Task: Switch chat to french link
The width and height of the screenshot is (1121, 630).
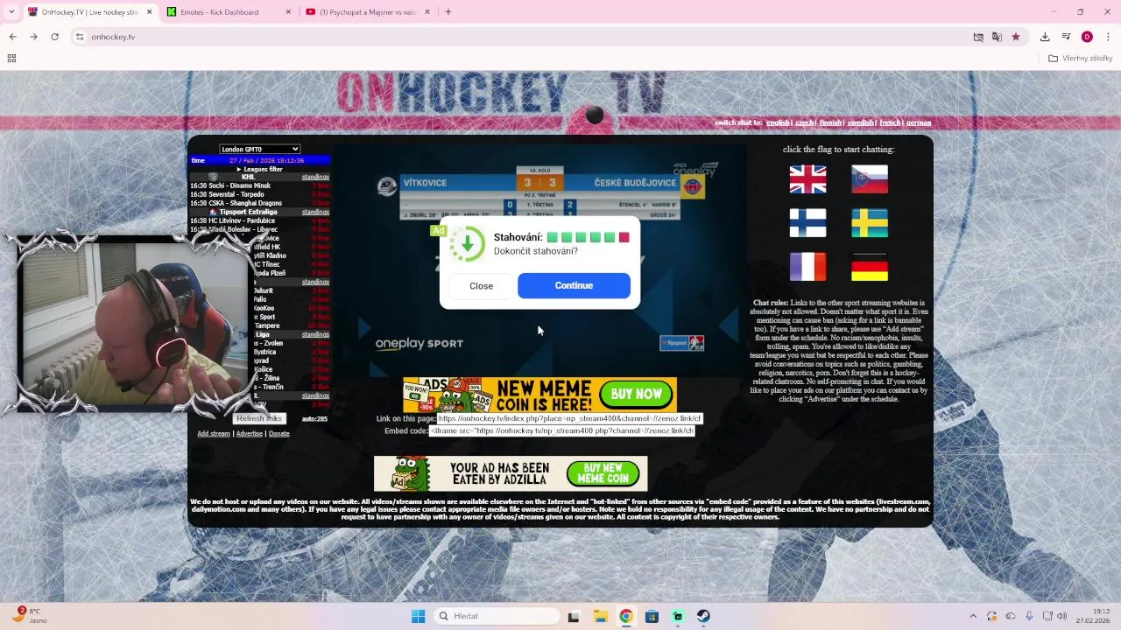Action: point(890,122)
